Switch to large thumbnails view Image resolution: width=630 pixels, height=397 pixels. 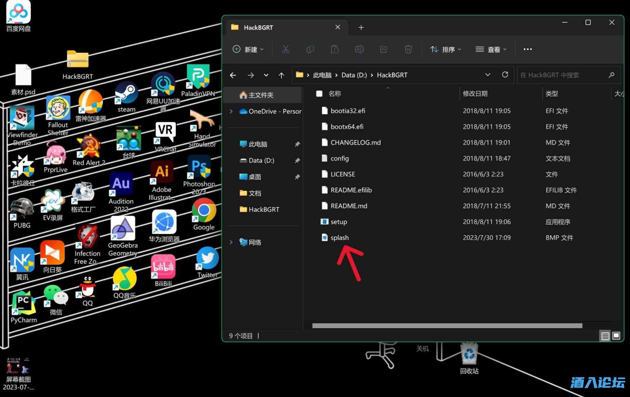point(616,336)
